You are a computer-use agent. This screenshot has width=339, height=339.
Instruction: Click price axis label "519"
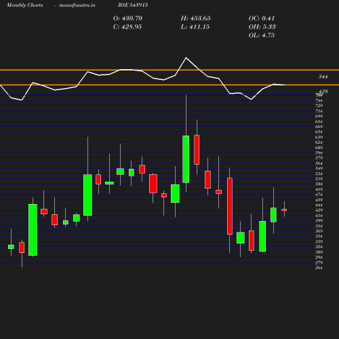click(x=319, y=179)
